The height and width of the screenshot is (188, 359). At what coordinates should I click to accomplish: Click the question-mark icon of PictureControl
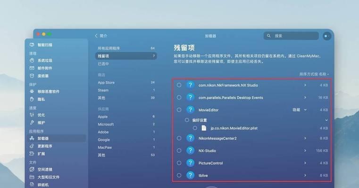(190, 163)
